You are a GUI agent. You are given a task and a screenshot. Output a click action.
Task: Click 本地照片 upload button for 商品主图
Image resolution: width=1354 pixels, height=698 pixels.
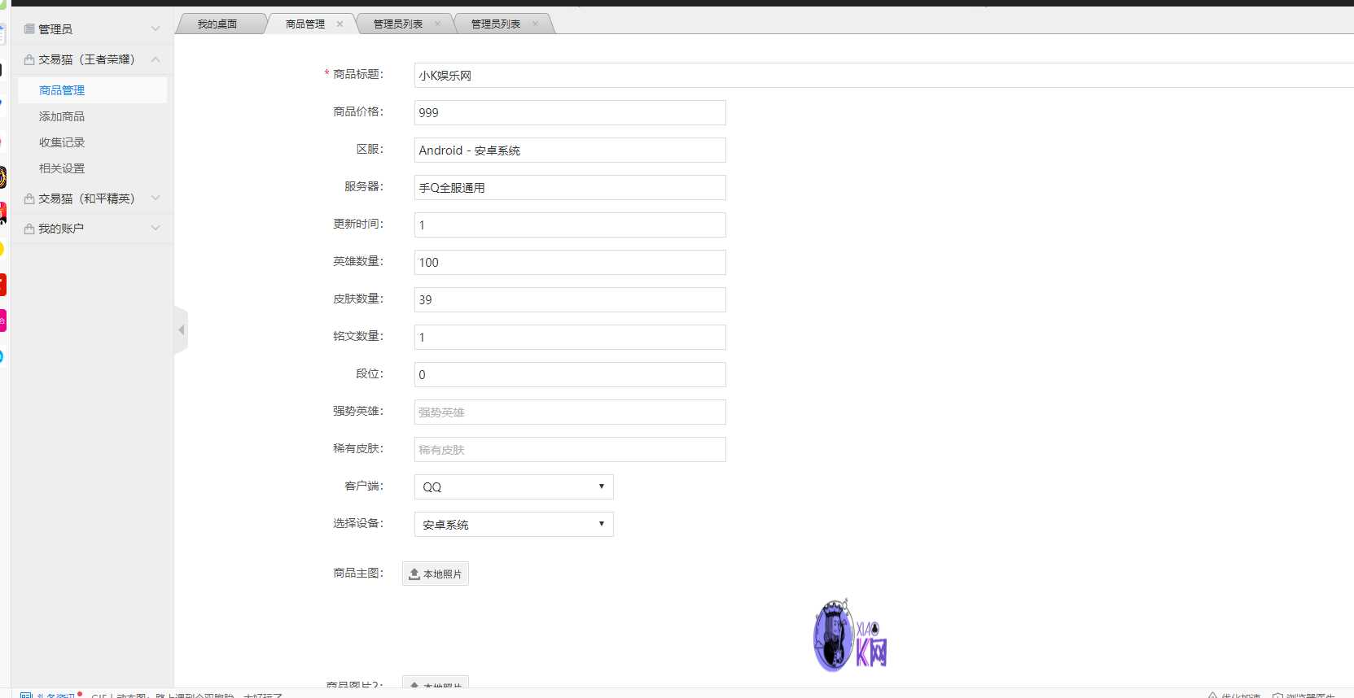point(436,574)
